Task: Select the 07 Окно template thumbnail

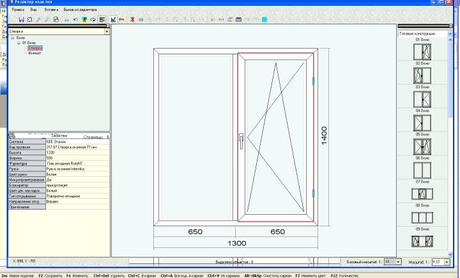Action: [x=422, y=194]
